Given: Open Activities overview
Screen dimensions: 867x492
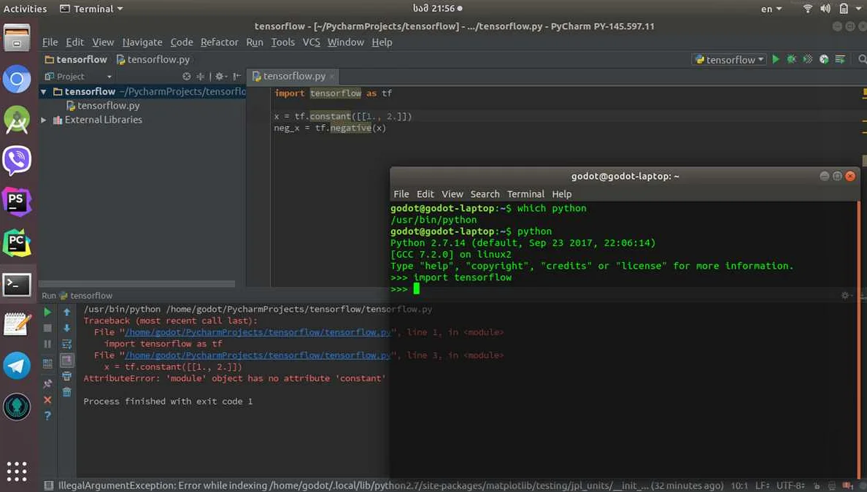Looking at the screenshot, I should click(25, 9).
